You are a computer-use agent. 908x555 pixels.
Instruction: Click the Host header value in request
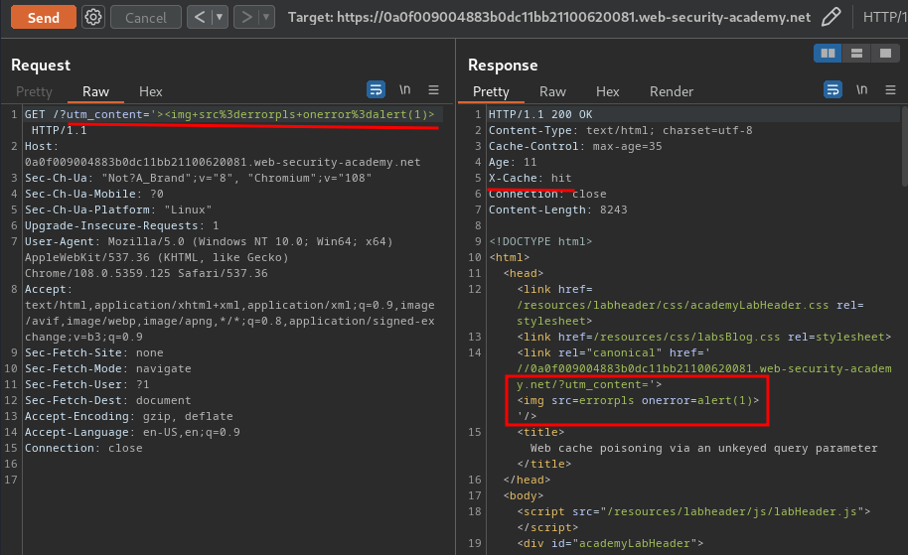tap(223, 162)
